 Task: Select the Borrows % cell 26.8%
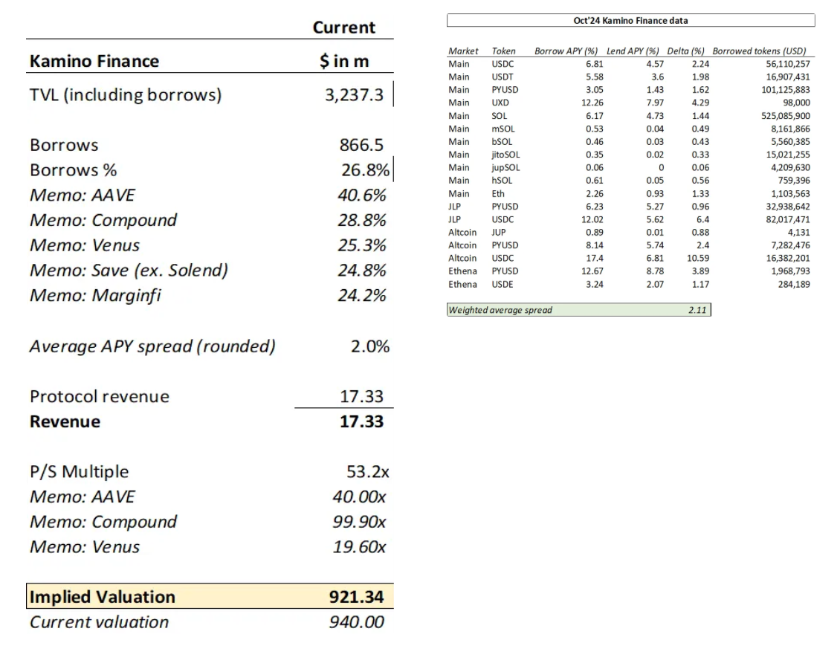pos(365,170)
